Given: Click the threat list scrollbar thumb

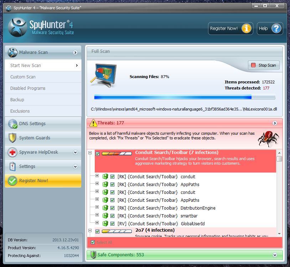Looking at the screenshot, I should coord(279,159).
